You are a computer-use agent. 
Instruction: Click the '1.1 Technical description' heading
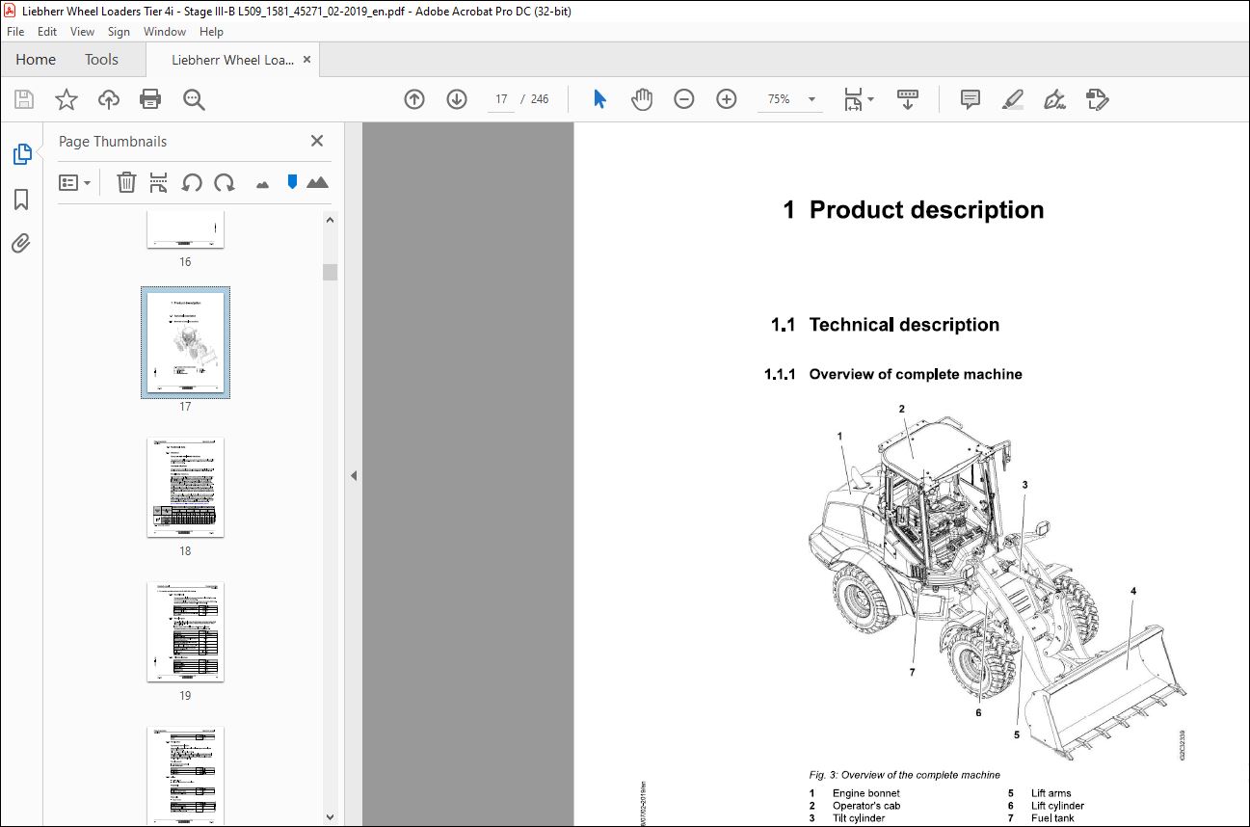coord(885,325)
